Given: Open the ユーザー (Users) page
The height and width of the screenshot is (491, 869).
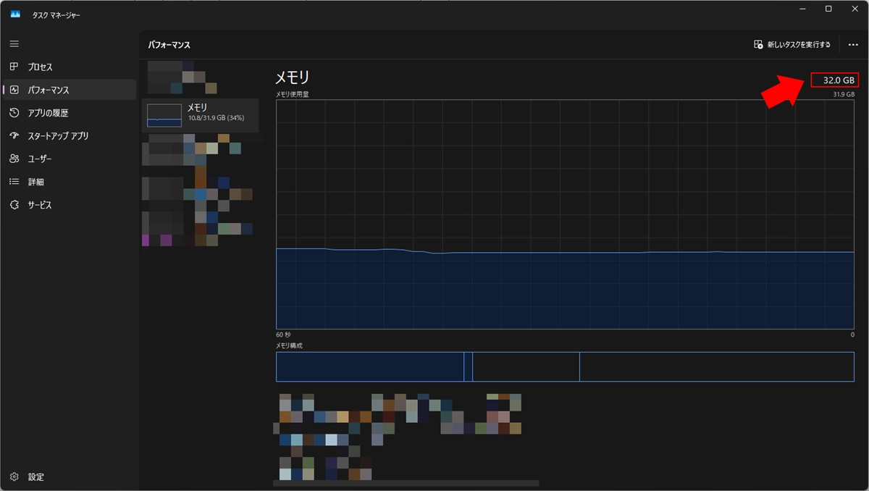Looking at the screenshot, I should pyautogui.click(x=39, y=159).
